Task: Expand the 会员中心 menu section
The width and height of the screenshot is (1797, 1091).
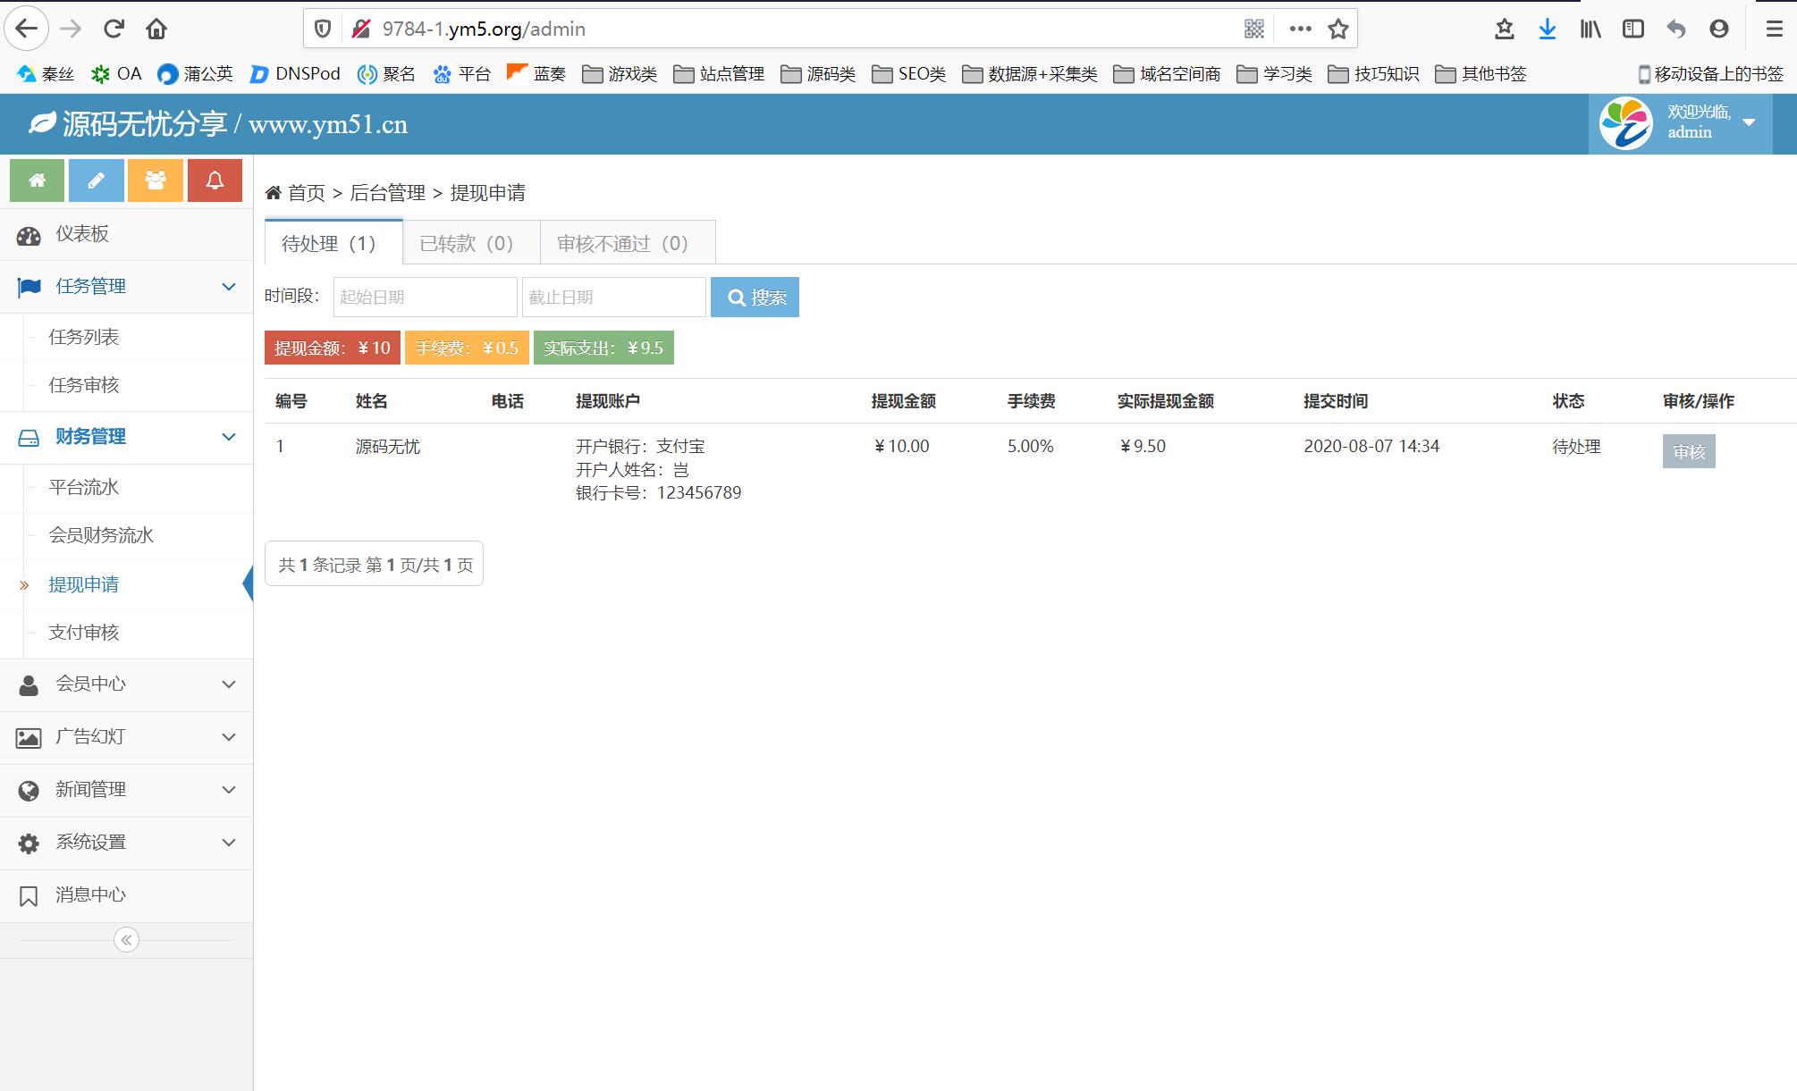Action: [x=125, y=684]
